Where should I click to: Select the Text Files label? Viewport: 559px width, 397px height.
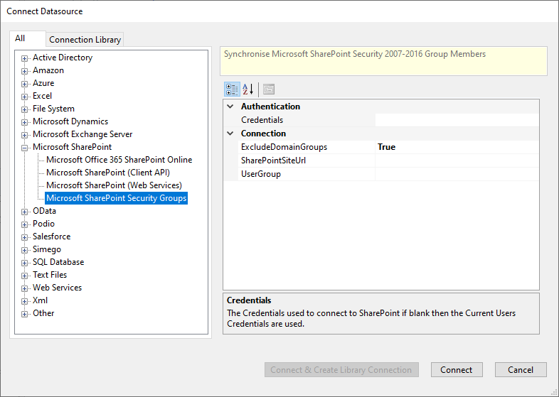(50, 275)
